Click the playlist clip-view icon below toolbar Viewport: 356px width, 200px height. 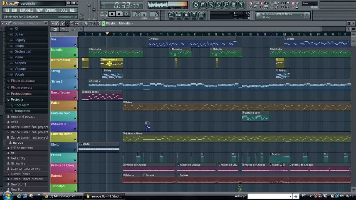(x=55, y=29)
